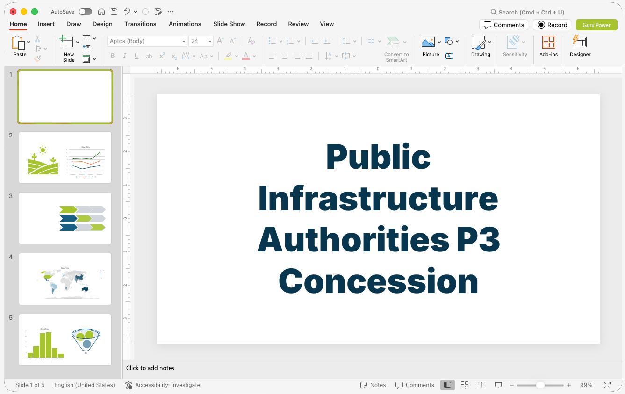This screenshot has height=394, width=625.
Task: Switch to the Transitions tab
Action: (x=140, y=24)
